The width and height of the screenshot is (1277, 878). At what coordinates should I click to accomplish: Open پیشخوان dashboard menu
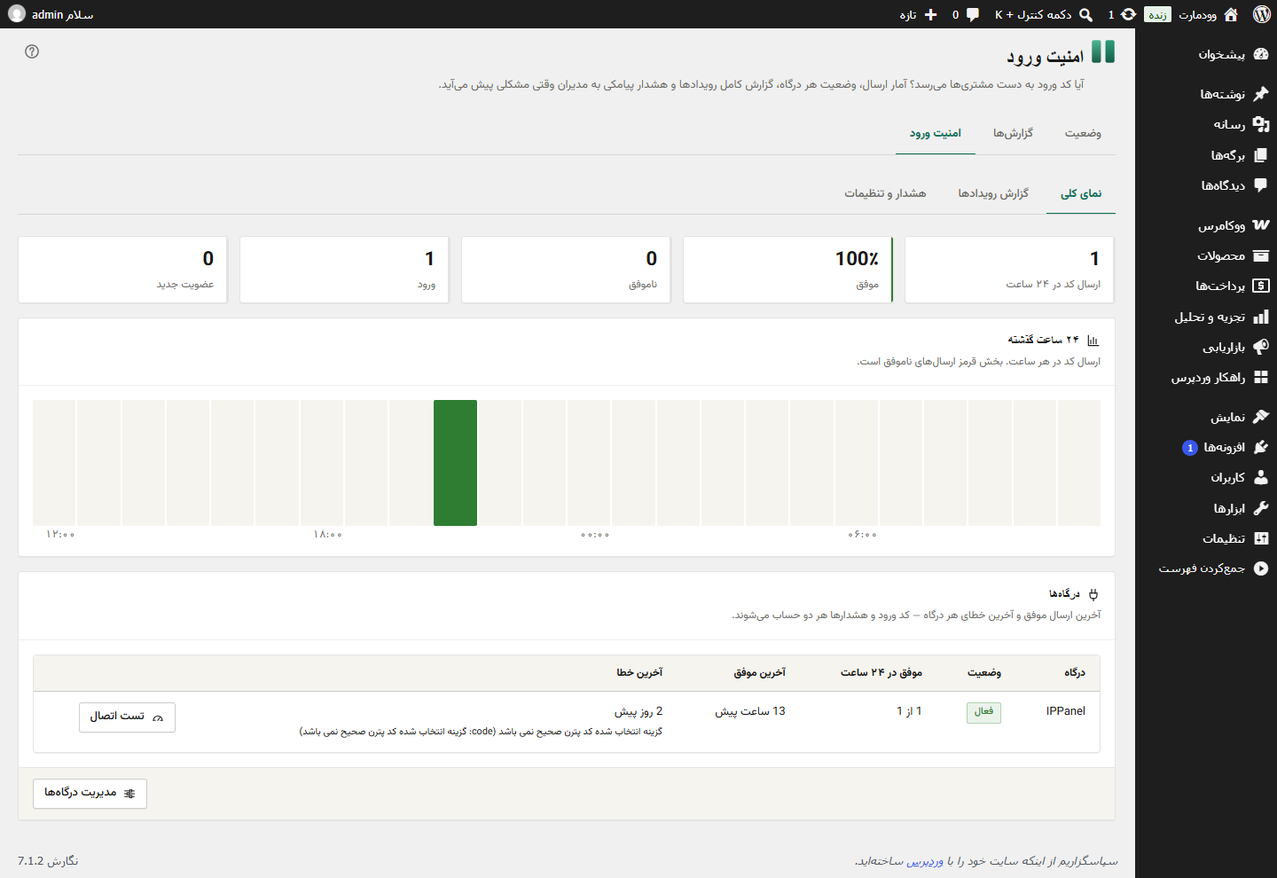tap(1206, 54)
